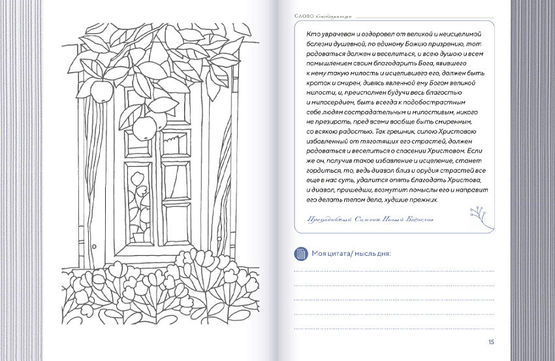Image resolution: width=555 pixels, height=361 pixels.
Task: Click page number 15
Action: coord(491,341)
